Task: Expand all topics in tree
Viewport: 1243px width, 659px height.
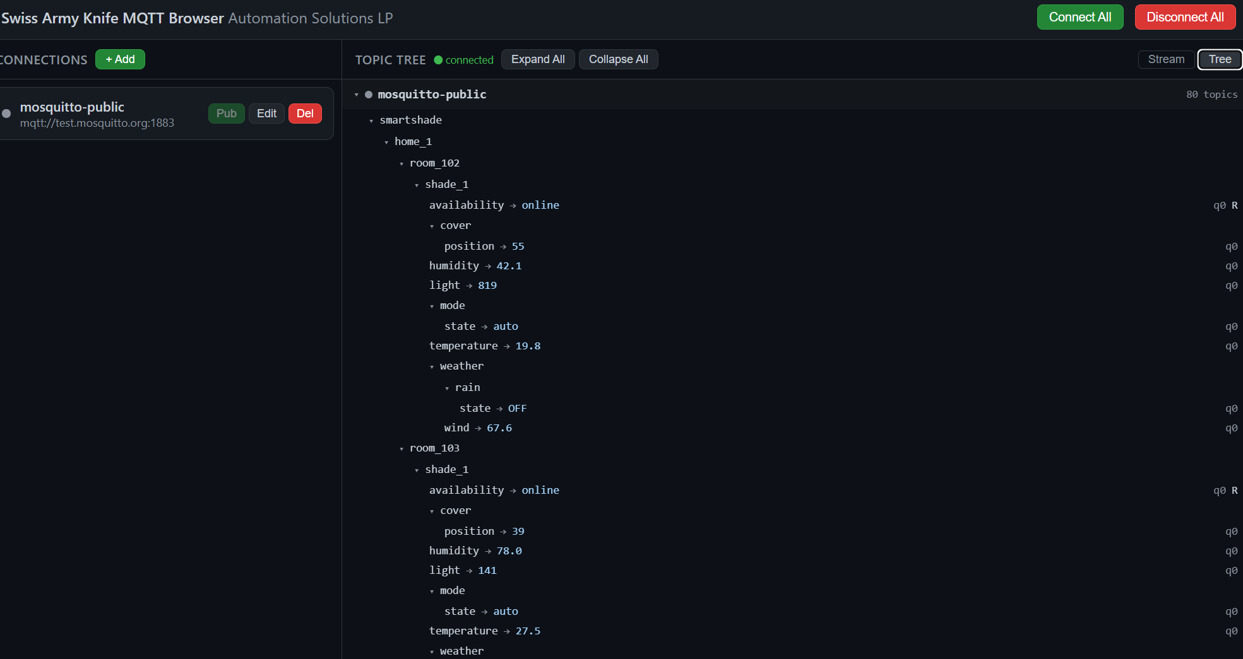Action: click(538, 59)
